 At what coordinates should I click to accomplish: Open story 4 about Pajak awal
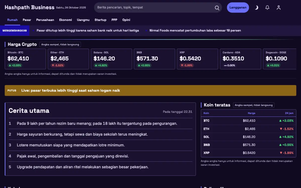pyautogui.click(x=101, y=156)
